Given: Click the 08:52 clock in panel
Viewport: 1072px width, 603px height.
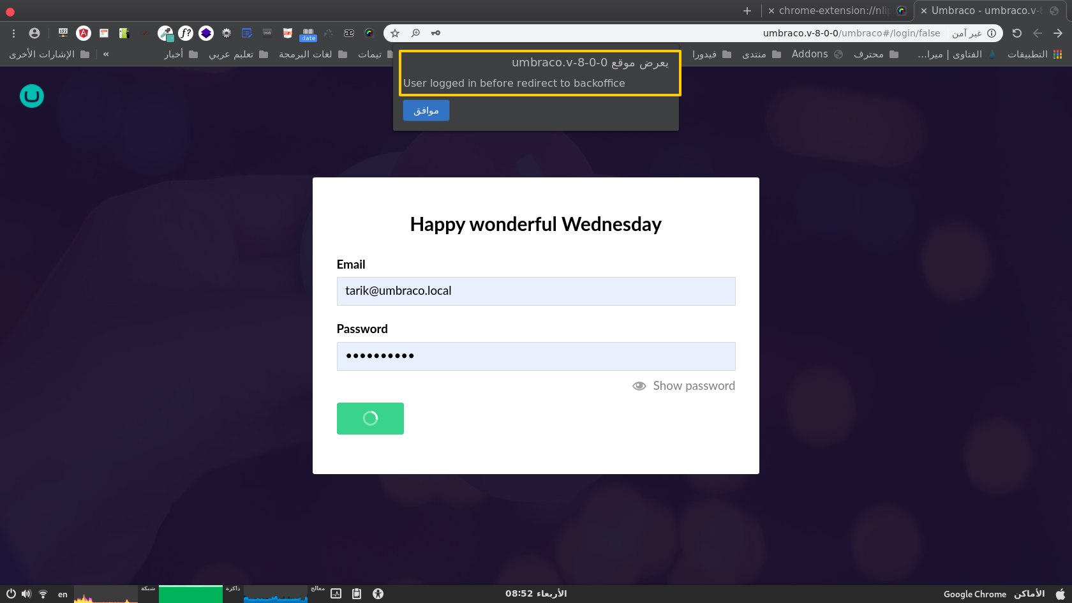Looking at the screenshot, I should pyautogui.click(x=536, y=594).
